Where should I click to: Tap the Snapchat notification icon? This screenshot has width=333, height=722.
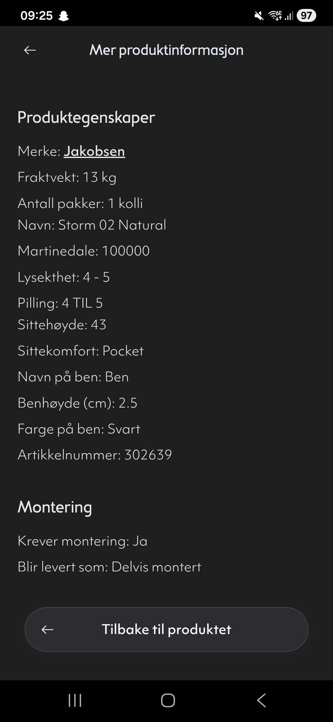click(63, 16)
